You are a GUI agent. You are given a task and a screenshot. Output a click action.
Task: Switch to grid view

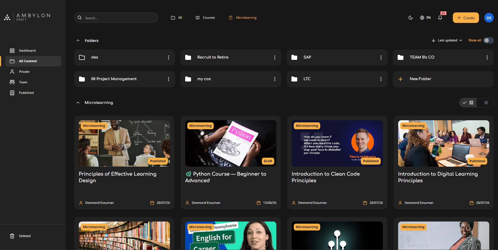coord(468,103)
